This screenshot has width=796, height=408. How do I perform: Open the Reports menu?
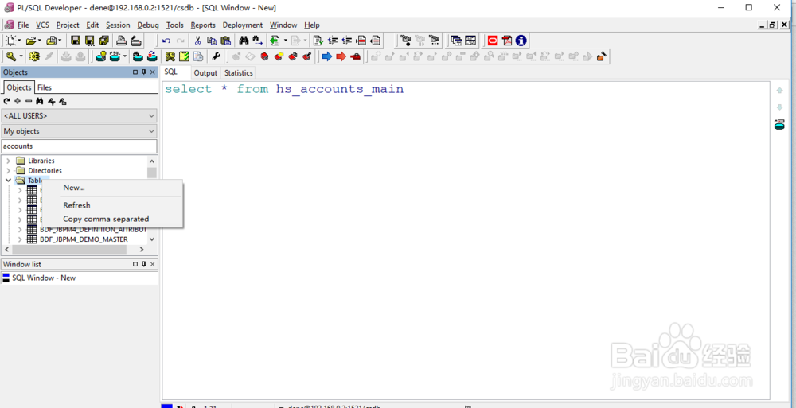click(x=203, y=25)
